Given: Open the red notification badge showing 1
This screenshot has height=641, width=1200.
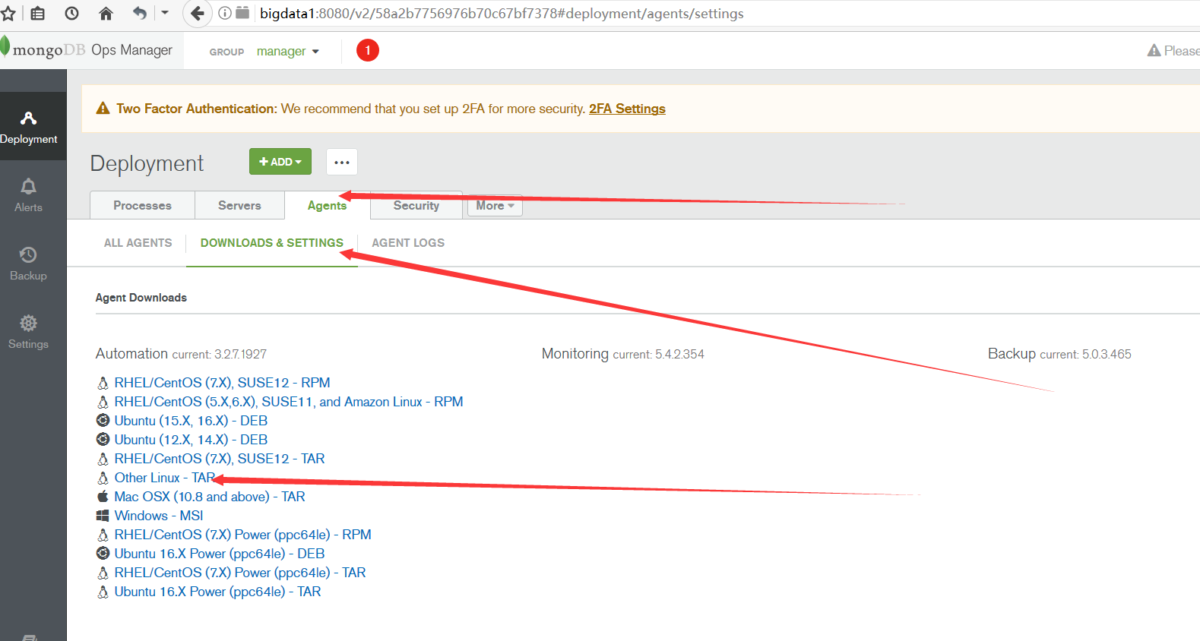Looking at the screenshot, I should coord(368,50).
